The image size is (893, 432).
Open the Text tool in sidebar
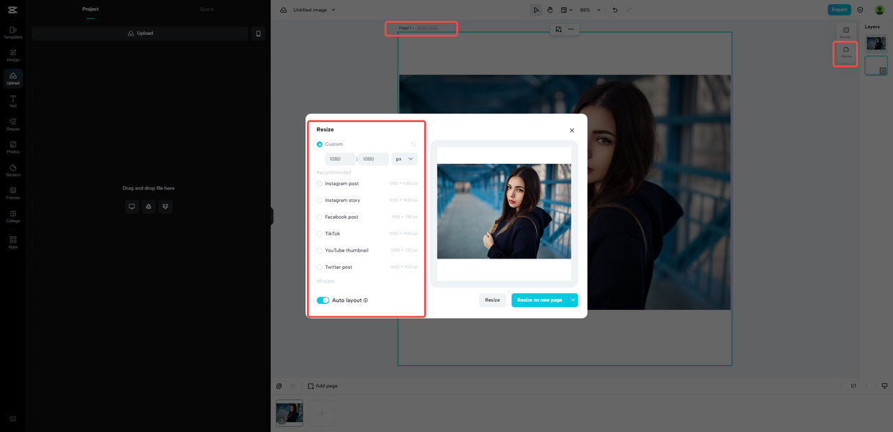coord(13,101)
